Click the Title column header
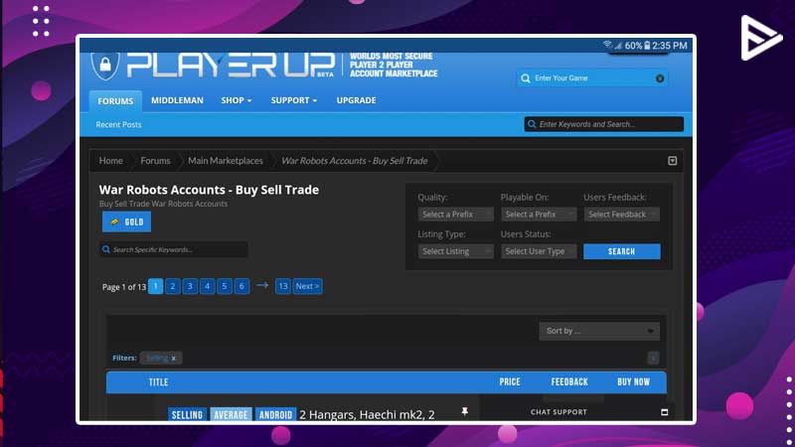This screenshot has width=795, height=447. pyautogui.click(x=158, y=382)
